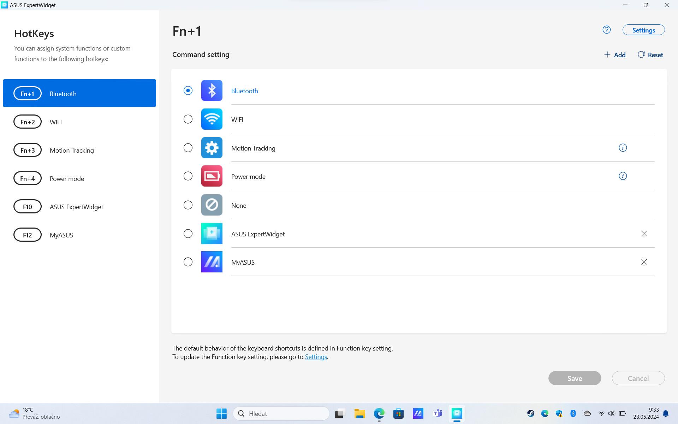Click the MyASUS command icon
Image resolution: width=678 pixels, height=424 pixels.
coord(212,262)
